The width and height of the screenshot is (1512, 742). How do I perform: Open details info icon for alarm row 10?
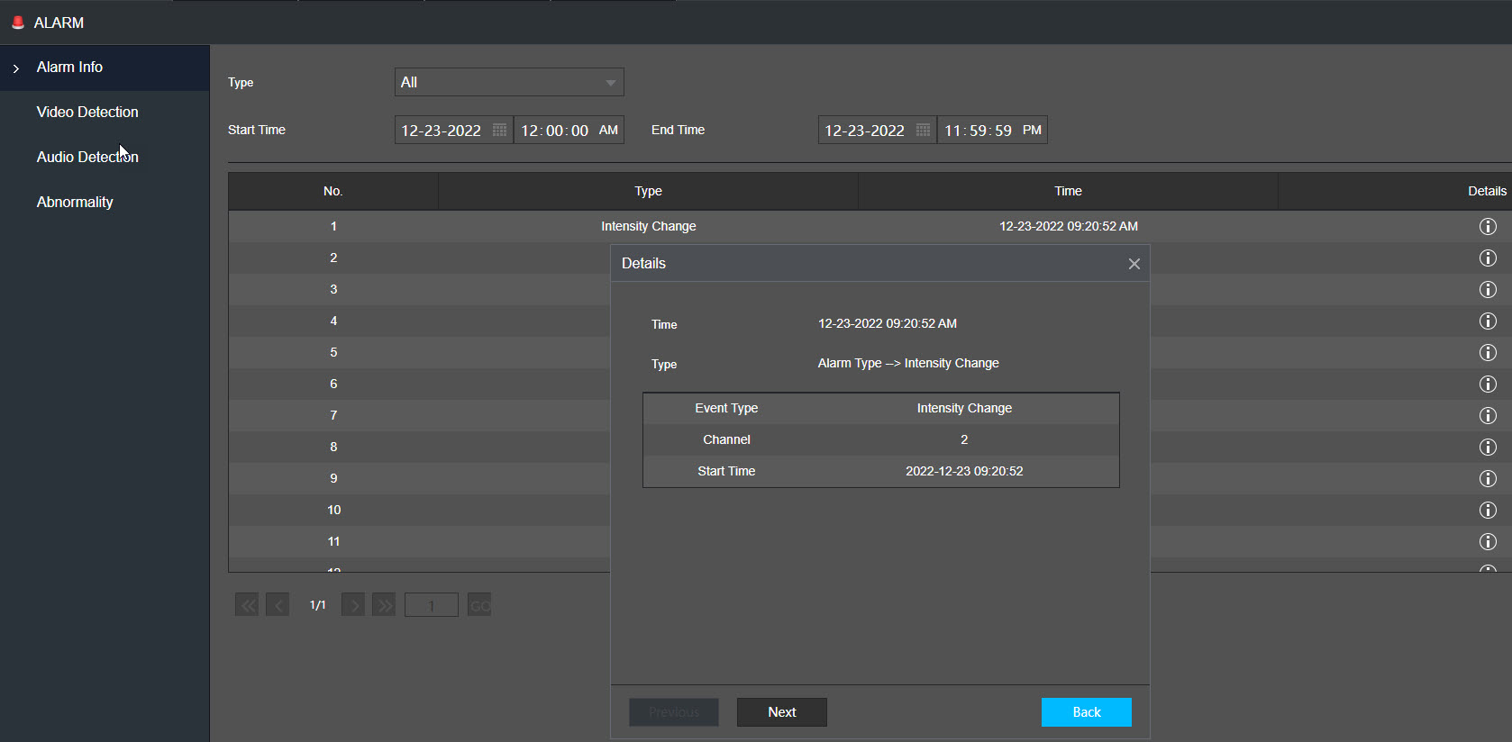[x=1488, y=510]
